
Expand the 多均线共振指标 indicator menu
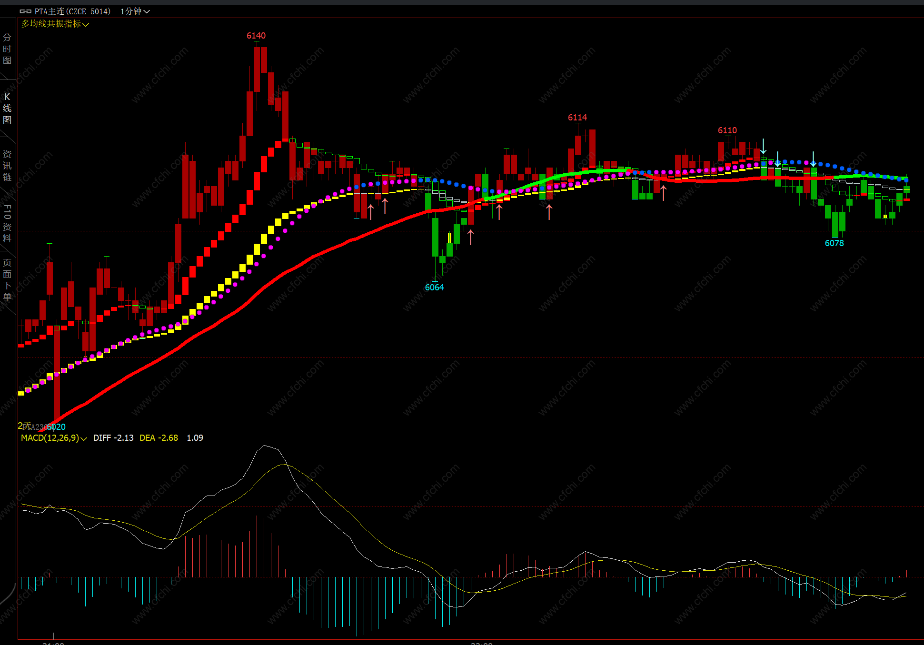(x=55, y=24)
